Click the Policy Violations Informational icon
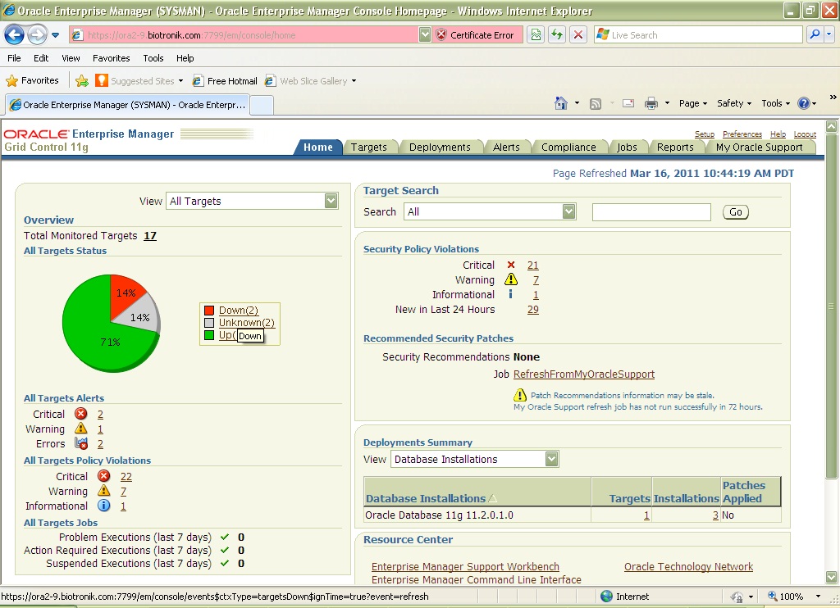 coord(104,506)
